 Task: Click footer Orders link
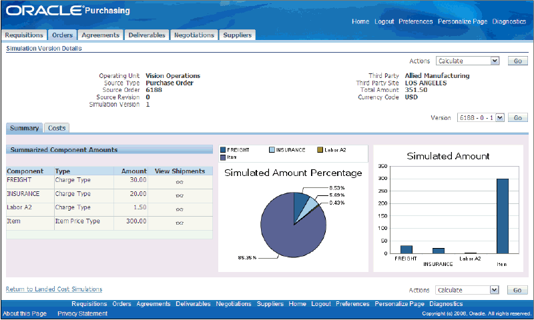(121, 304)
